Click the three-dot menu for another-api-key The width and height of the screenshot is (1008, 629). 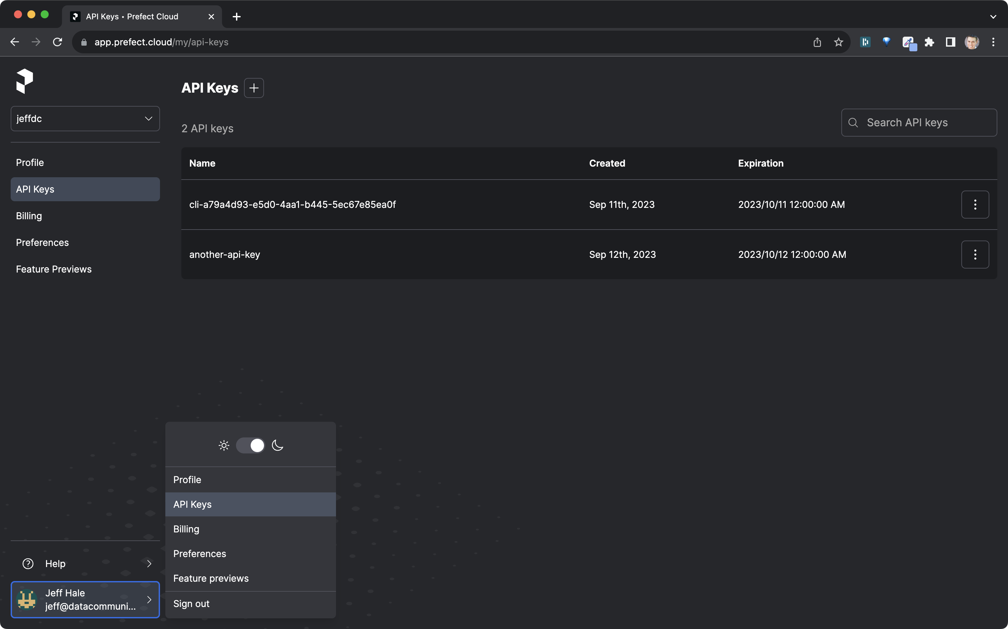click(975, 254)
